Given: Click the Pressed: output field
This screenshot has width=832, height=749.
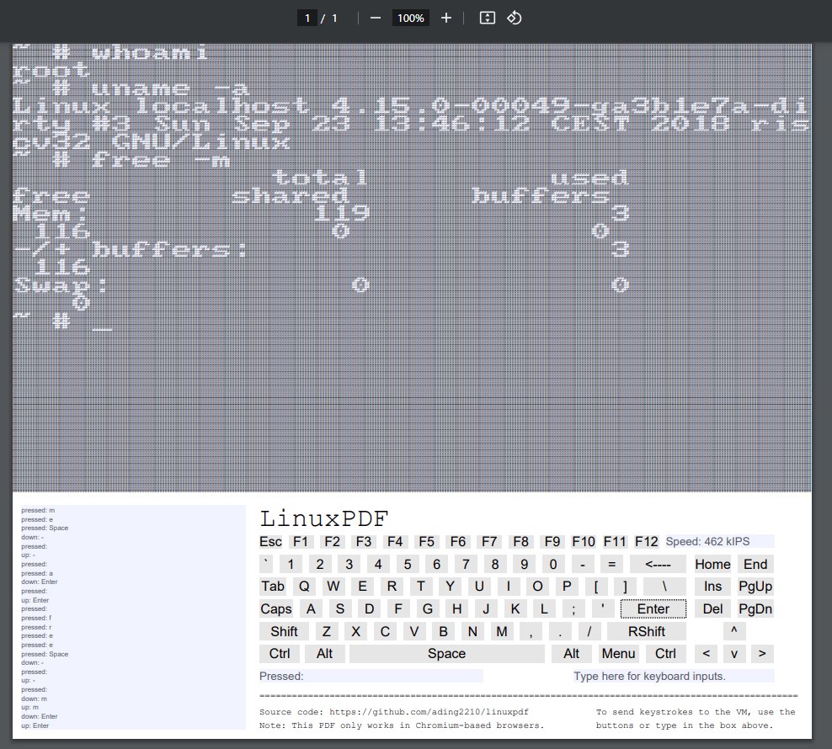Looking at the screenshot, I should click(x=371, y=677).
